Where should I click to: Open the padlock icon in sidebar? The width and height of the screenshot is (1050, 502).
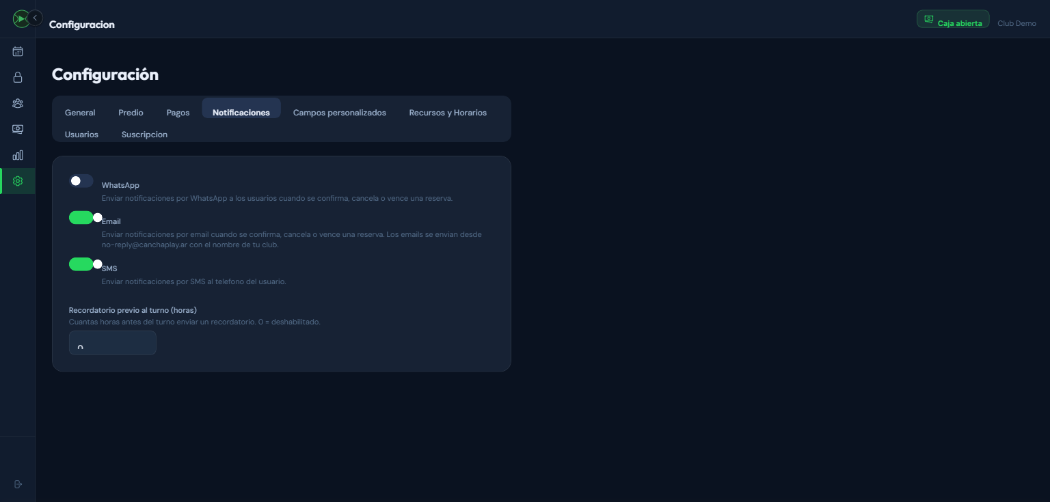18,77
